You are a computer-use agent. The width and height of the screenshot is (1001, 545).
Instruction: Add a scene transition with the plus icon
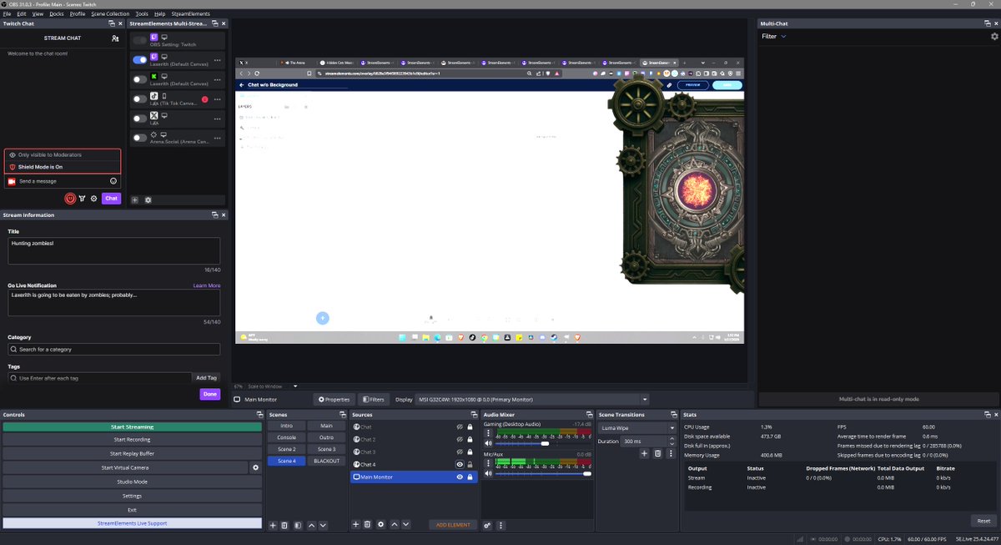[644, 453]
